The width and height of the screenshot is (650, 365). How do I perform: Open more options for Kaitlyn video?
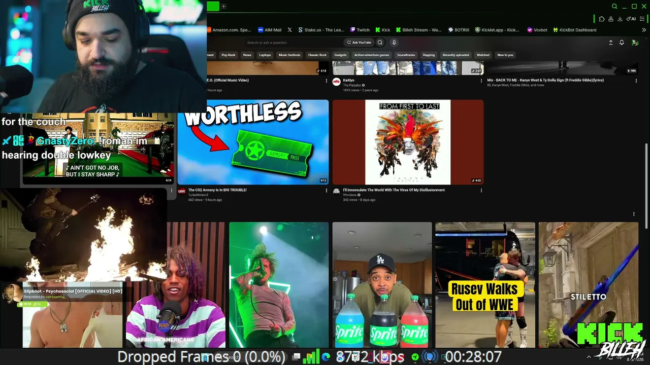(481, 81)
